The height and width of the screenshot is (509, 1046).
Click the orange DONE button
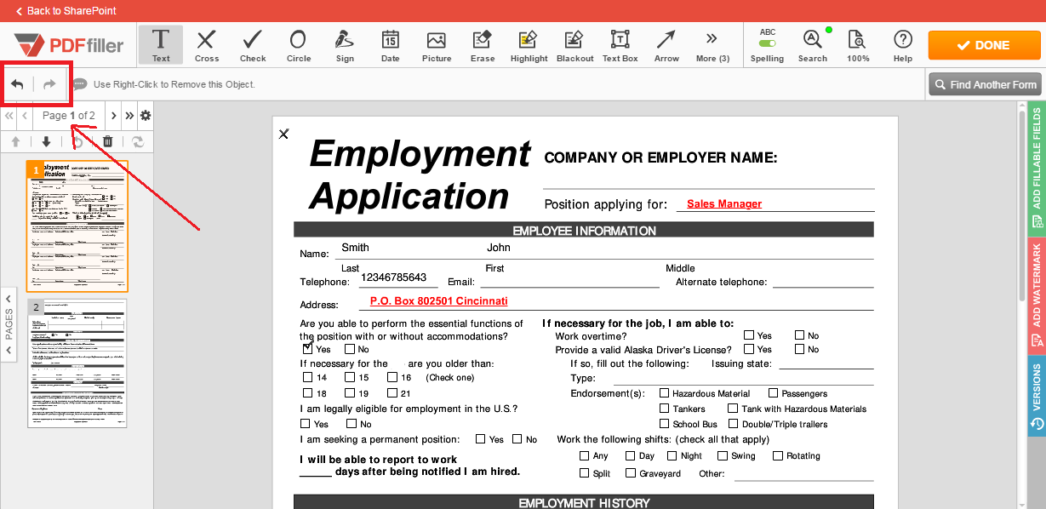pyautogui.click(x=982, y=45)
